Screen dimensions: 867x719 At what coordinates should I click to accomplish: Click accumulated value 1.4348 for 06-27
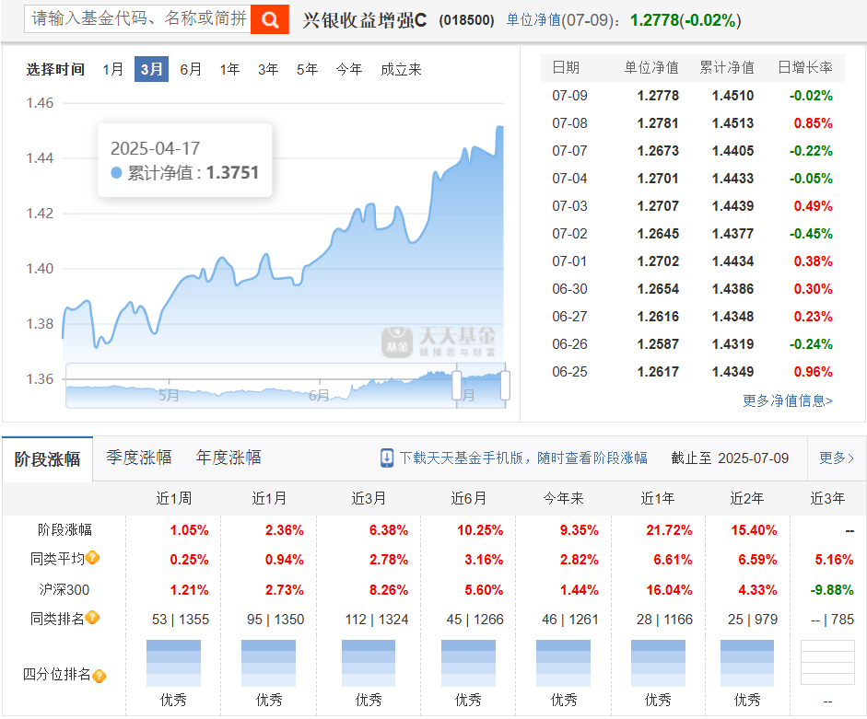(732, 317)
